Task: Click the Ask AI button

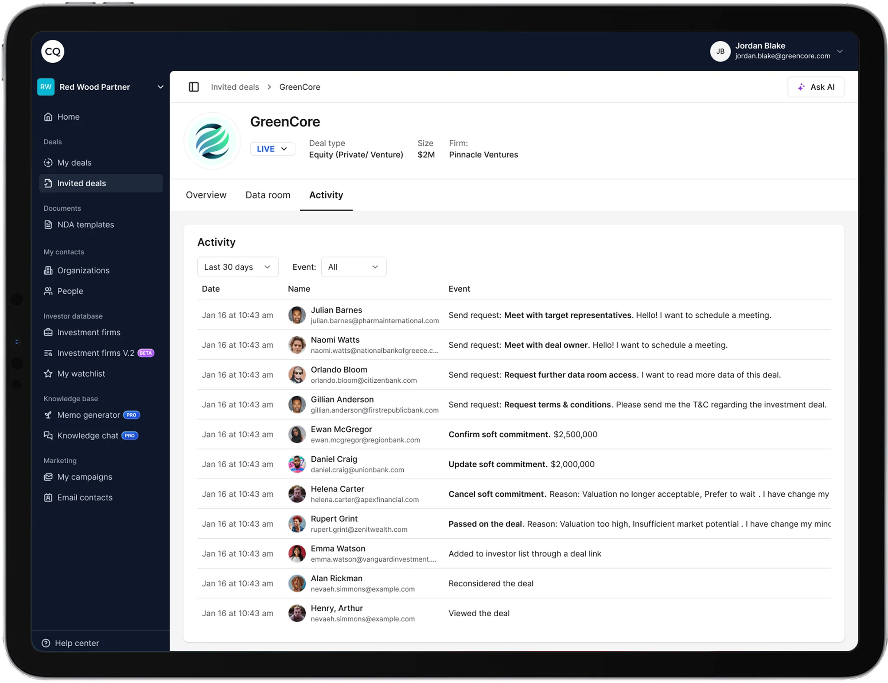Action: point(816,87)
